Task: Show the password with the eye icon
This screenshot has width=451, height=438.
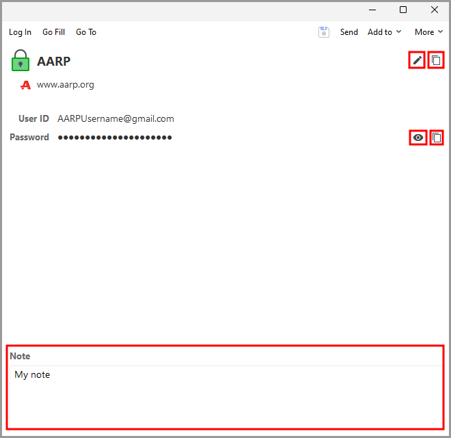Action: coord(418,138)
